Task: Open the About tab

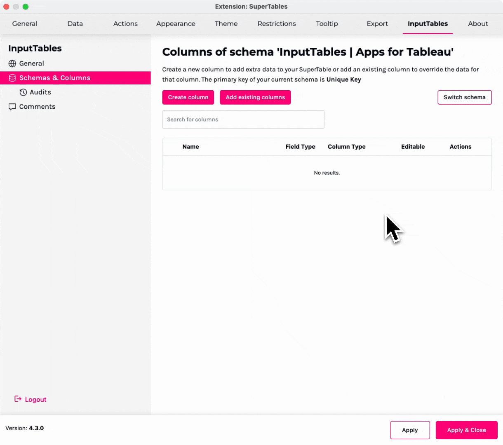Action: pos(478,23)
